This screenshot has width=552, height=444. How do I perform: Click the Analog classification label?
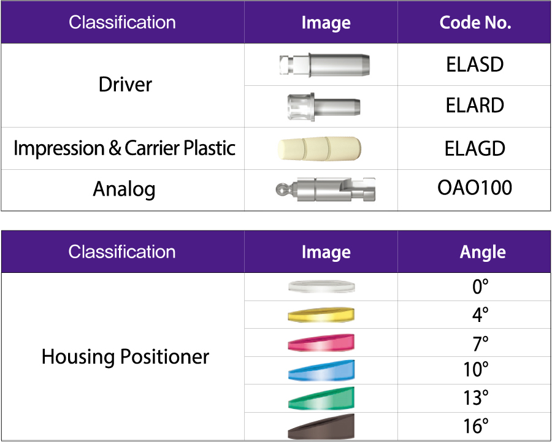(x=124, y=189)
